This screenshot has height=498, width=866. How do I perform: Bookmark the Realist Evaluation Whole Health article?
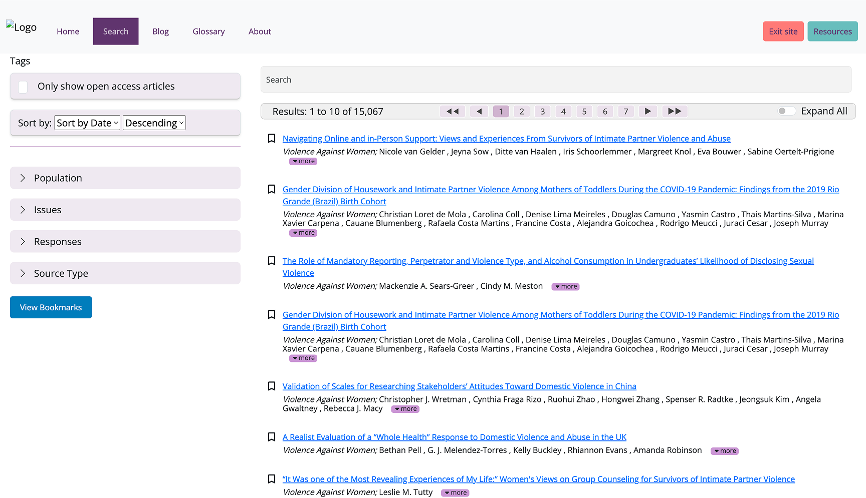272,437
